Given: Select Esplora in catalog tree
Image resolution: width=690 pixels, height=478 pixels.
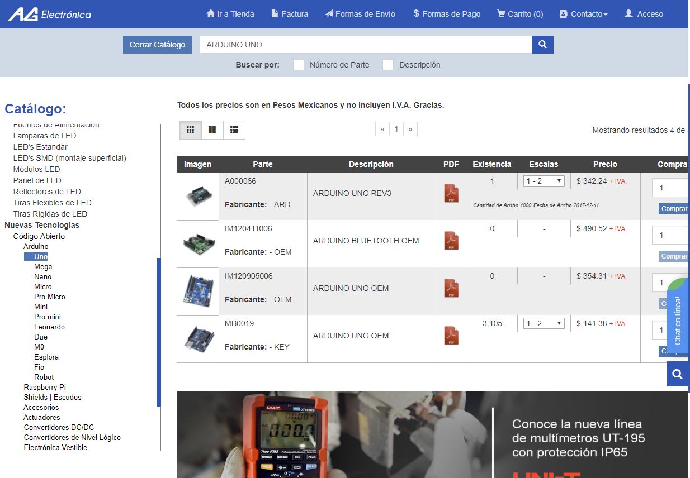Looking at the screenshot, I should [46, 357].
